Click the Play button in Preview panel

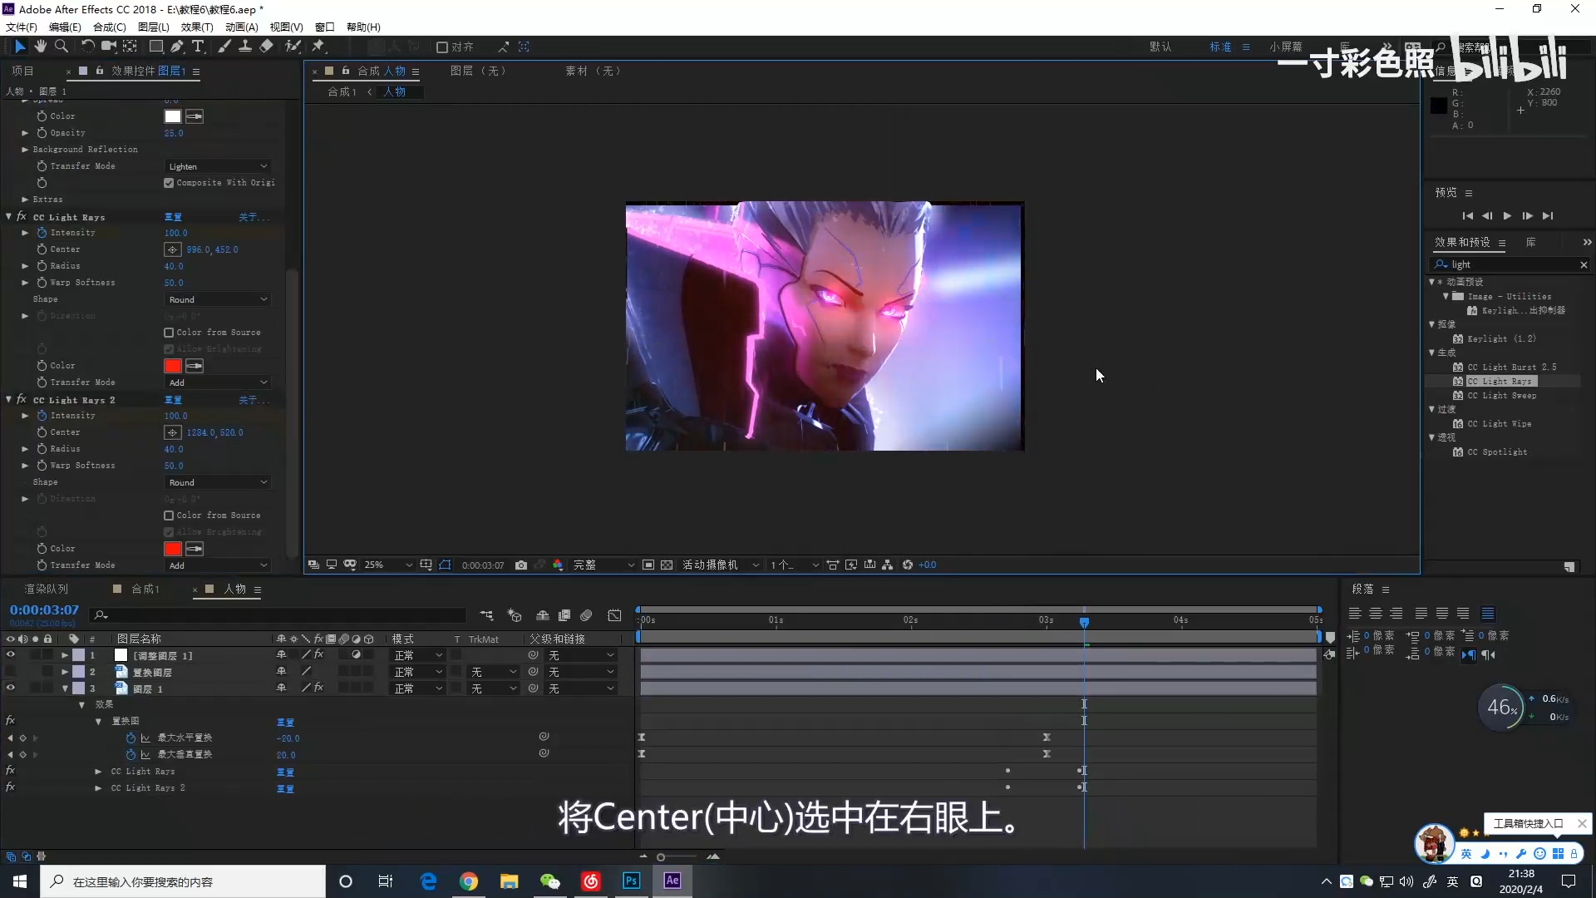pyautogui.click(x=1507, y=216)
